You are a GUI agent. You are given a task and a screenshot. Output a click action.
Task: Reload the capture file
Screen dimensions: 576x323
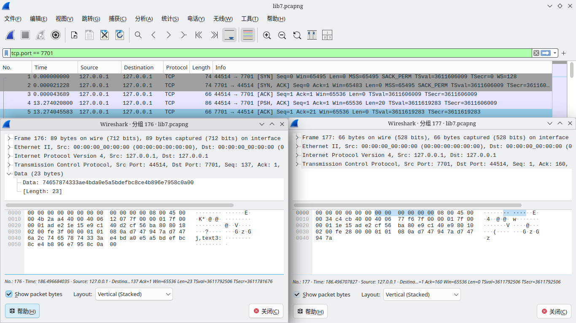pyautogui.click(x=120, y=35)
